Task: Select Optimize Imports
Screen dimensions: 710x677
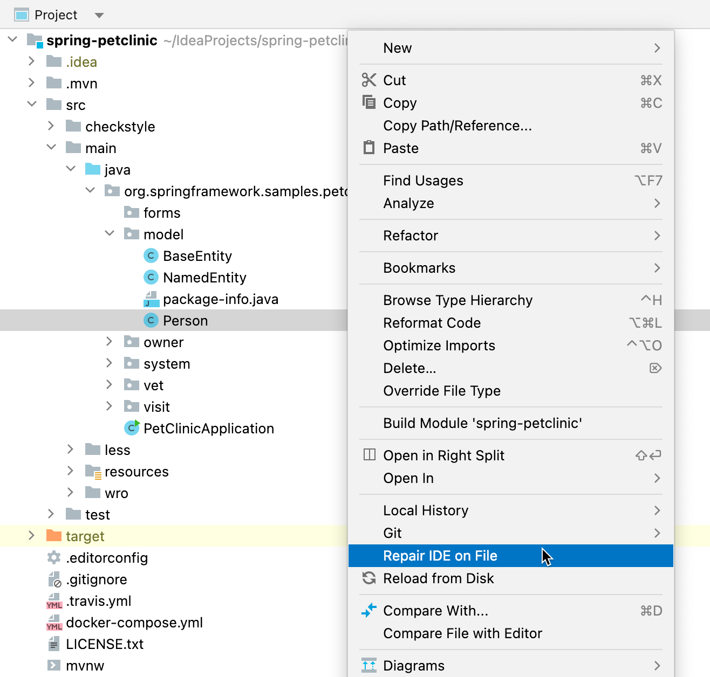Action: [x=511, y=346]
